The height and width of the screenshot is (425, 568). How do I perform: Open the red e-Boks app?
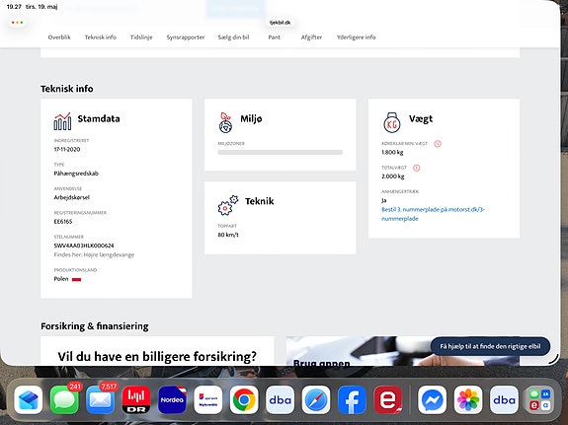[388, 399]
